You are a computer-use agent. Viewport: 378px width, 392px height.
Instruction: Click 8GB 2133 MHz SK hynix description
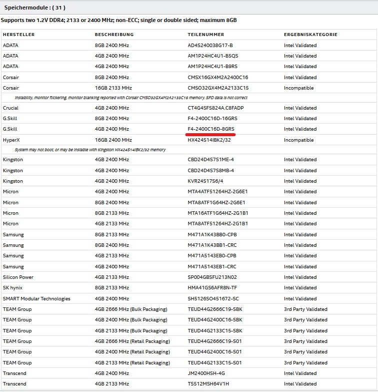(x=112, y=287)
